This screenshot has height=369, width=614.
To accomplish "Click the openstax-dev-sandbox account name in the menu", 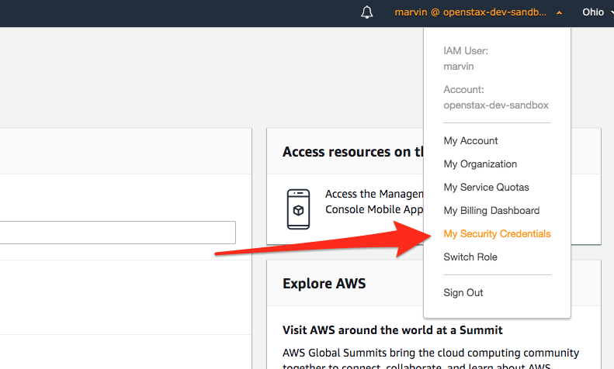I will (x=496, y=105).
